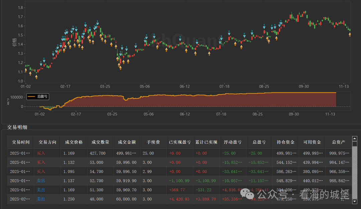The height and width of the screenshot is (209, 361).
Task: Select the quantity cell 48,000
Action: (x=100, y=199)
